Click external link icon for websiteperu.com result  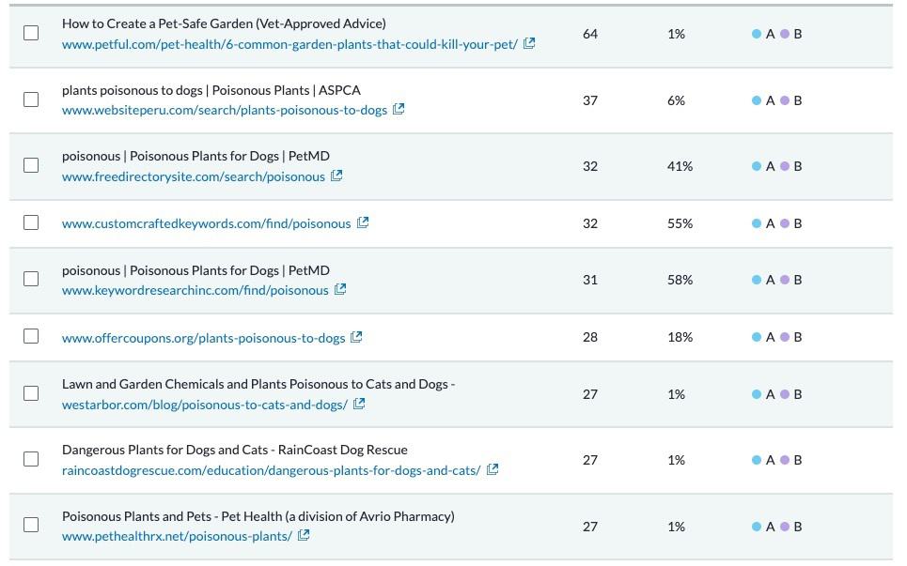tap(399, 109)
